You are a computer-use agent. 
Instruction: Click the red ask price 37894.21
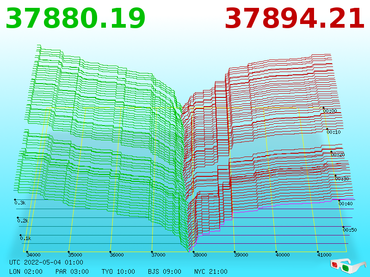coord(295,18)
